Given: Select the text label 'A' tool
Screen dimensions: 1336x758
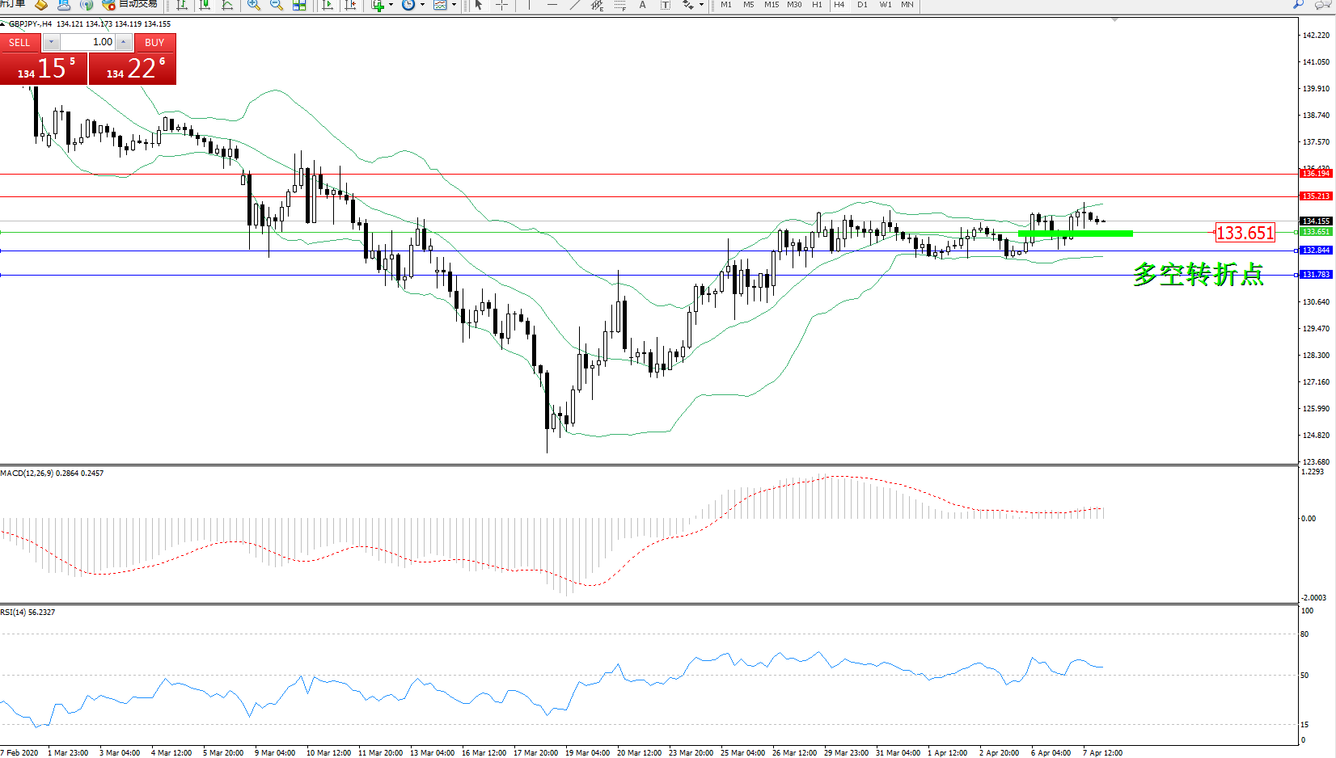Looking at the screenshot, I should [x=643, y=5].
